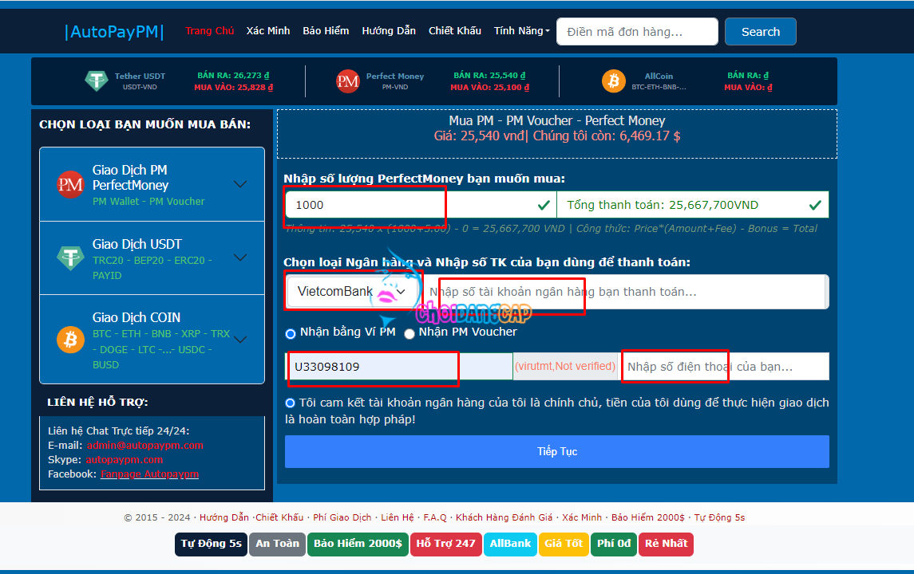914x574 pixels.
Task: Open Phí Giao Dịch footer link
Action: [x=342, y=517]
